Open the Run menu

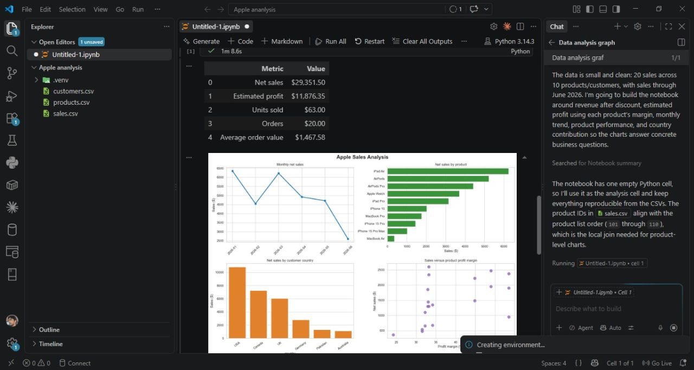click(138, 9)
